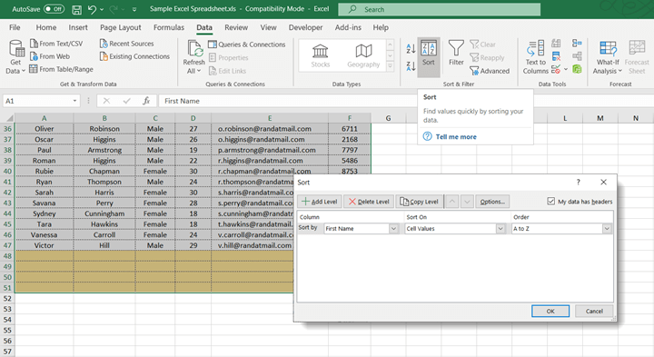This screenshot has width=654, height=357.
Task: Click the Flash Fill icon
Action: pyautogui.click(x=556, y=44)
